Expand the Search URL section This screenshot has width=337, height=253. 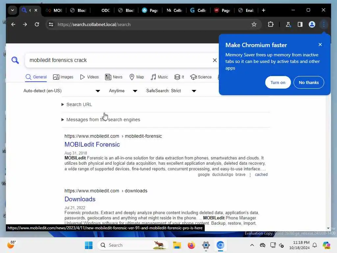[x=77, y=104]
